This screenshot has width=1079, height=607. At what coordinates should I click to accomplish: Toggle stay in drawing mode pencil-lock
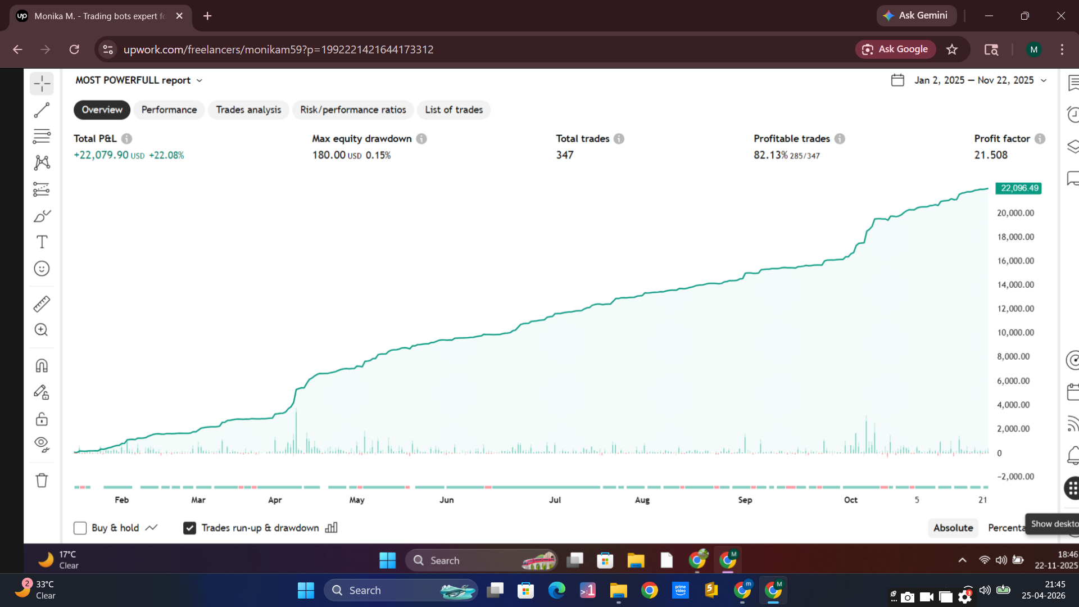pos(42,392)
